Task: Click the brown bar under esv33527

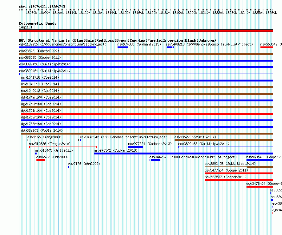Action: [x=224, y=140]
